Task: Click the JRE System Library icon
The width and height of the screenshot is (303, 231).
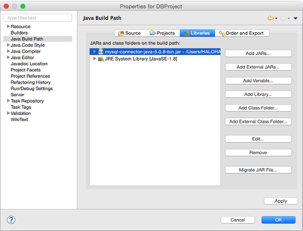Action: point(101,59)
